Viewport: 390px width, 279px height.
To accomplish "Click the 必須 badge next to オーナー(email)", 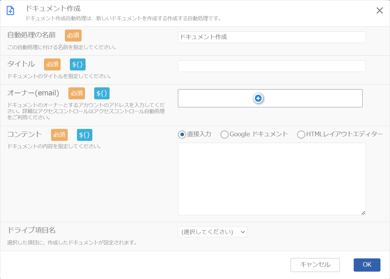I will click(x=77, y=93).
